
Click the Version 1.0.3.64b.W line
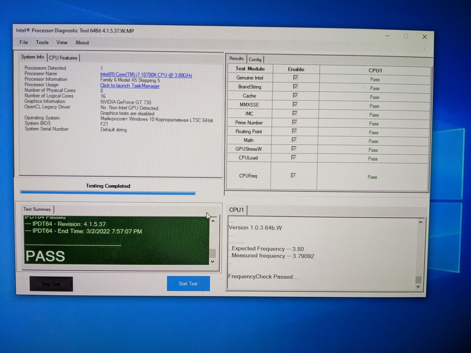point(255,228)
